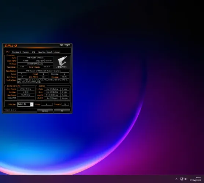Click the Stepping value field
Screen dimensions: 204x183
coord(65,74)
